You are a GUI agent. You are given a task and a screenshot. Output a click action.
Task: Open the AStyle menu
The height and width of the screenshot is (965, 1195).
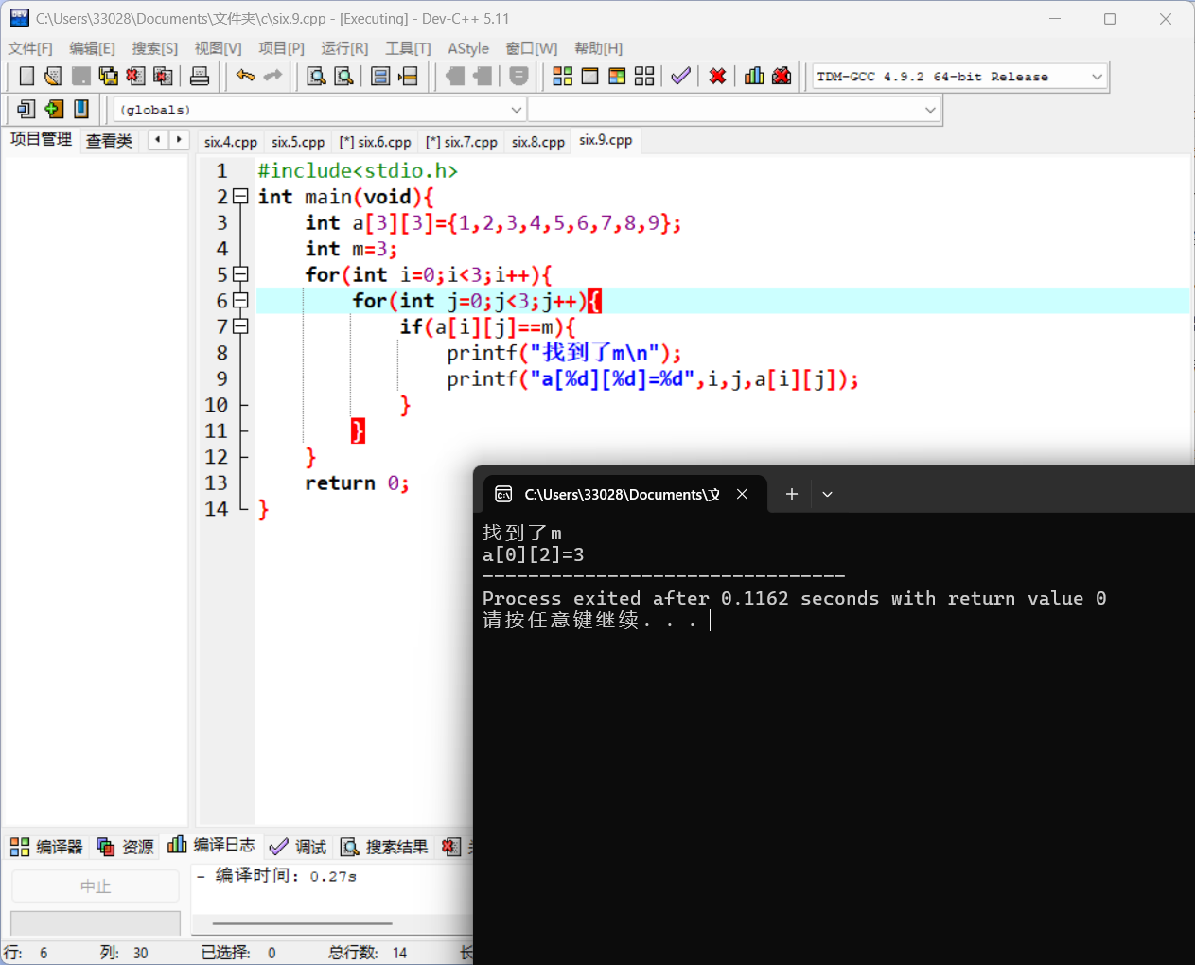tap(468, 48)
